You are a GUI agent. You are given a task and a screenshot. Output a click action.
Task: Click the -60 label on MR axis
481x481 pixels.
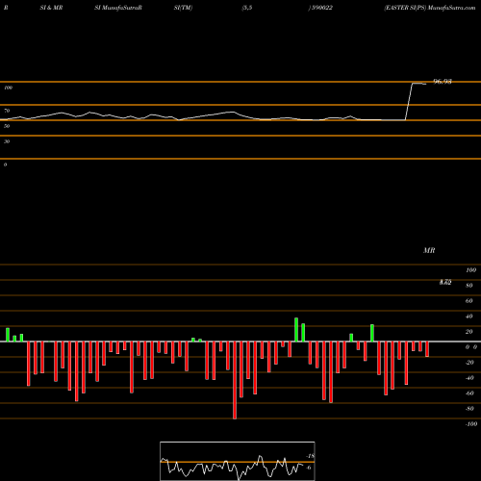coord(469,393)
